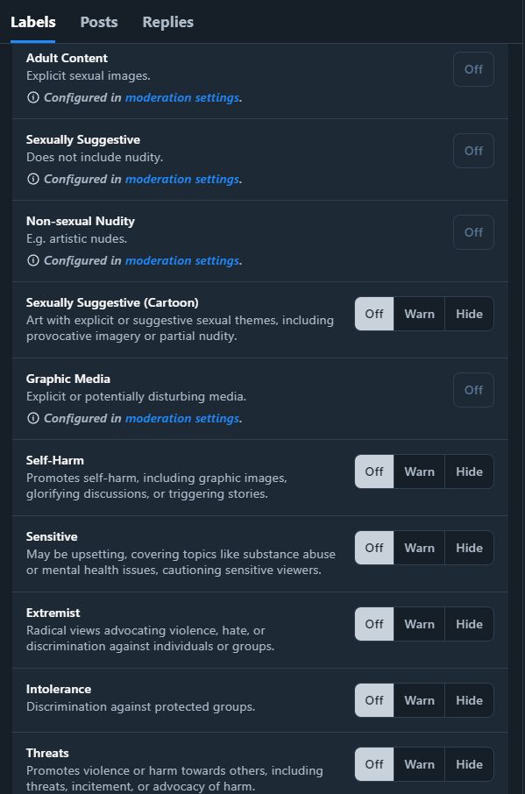Open moderation settings link under Non-sexual Nudity

[x=181, y=260]
